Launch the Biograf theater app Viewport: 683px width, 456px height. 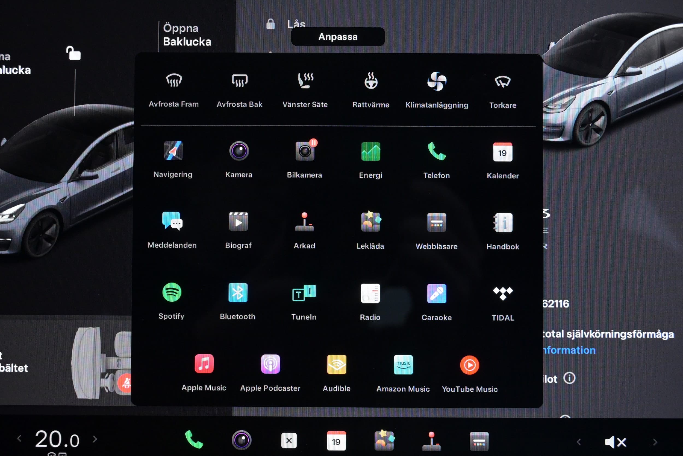239,230
